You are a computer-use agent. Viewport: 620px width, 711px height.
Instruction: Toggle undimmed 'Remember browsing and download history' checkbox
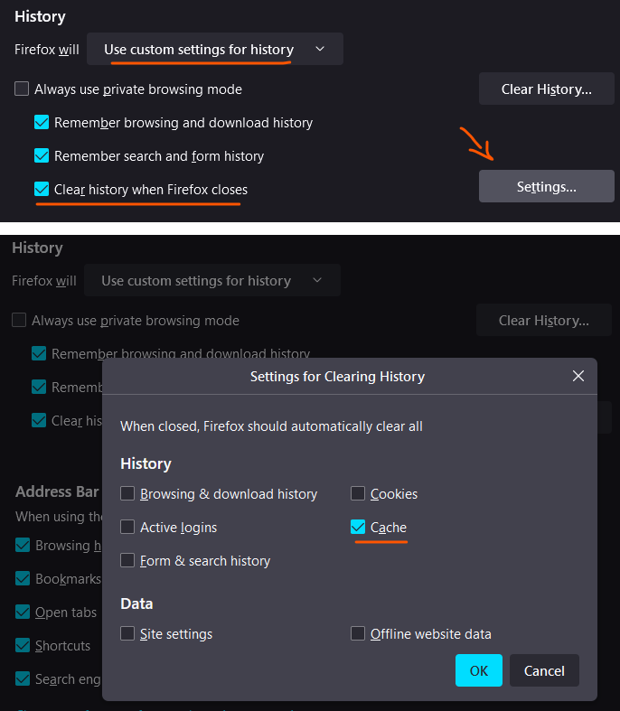(x=42, y=123)
